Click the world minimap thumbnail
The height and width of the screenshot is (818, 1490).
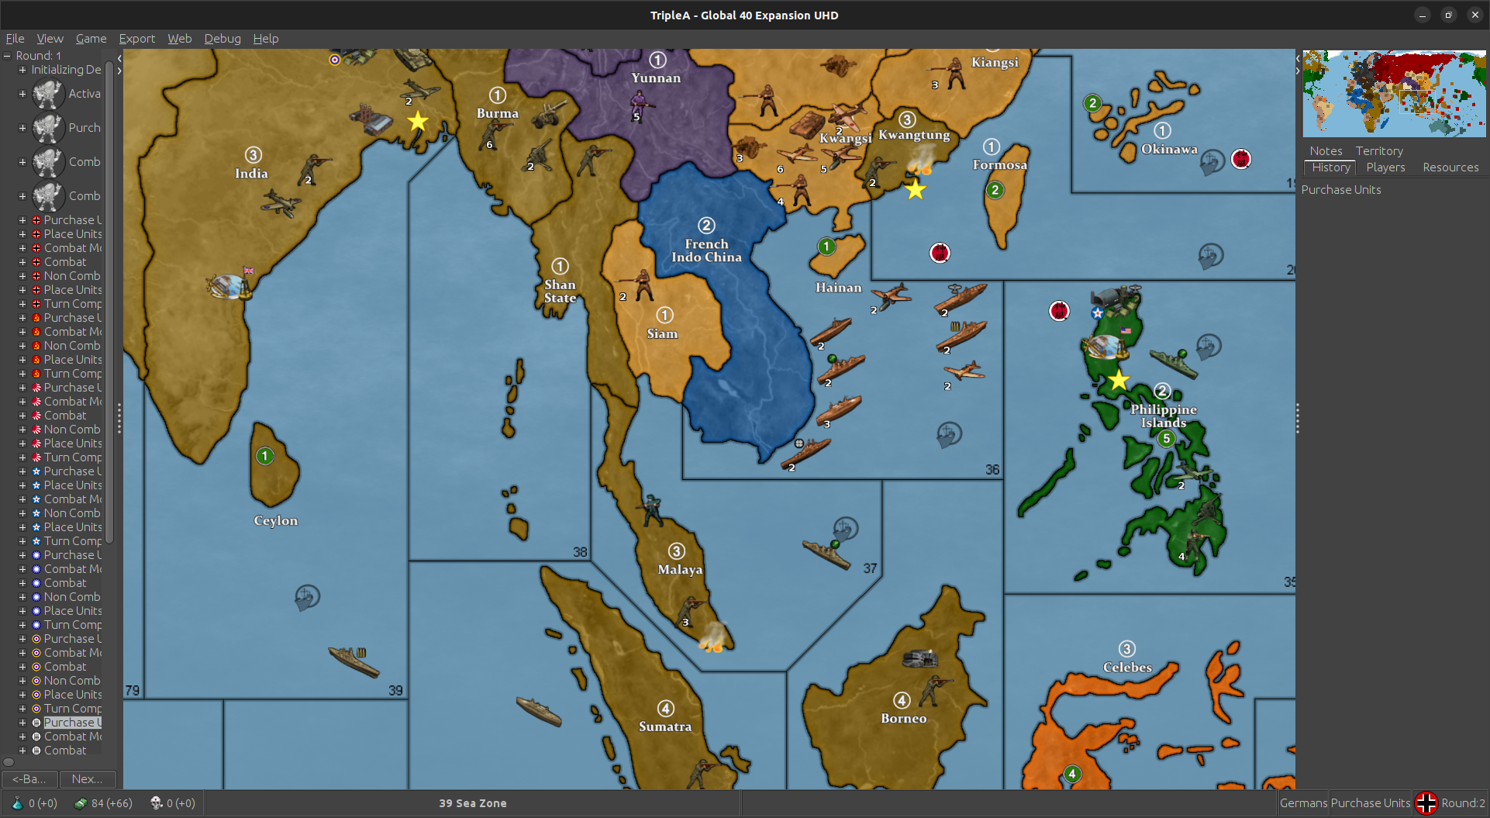(1394, 94)
